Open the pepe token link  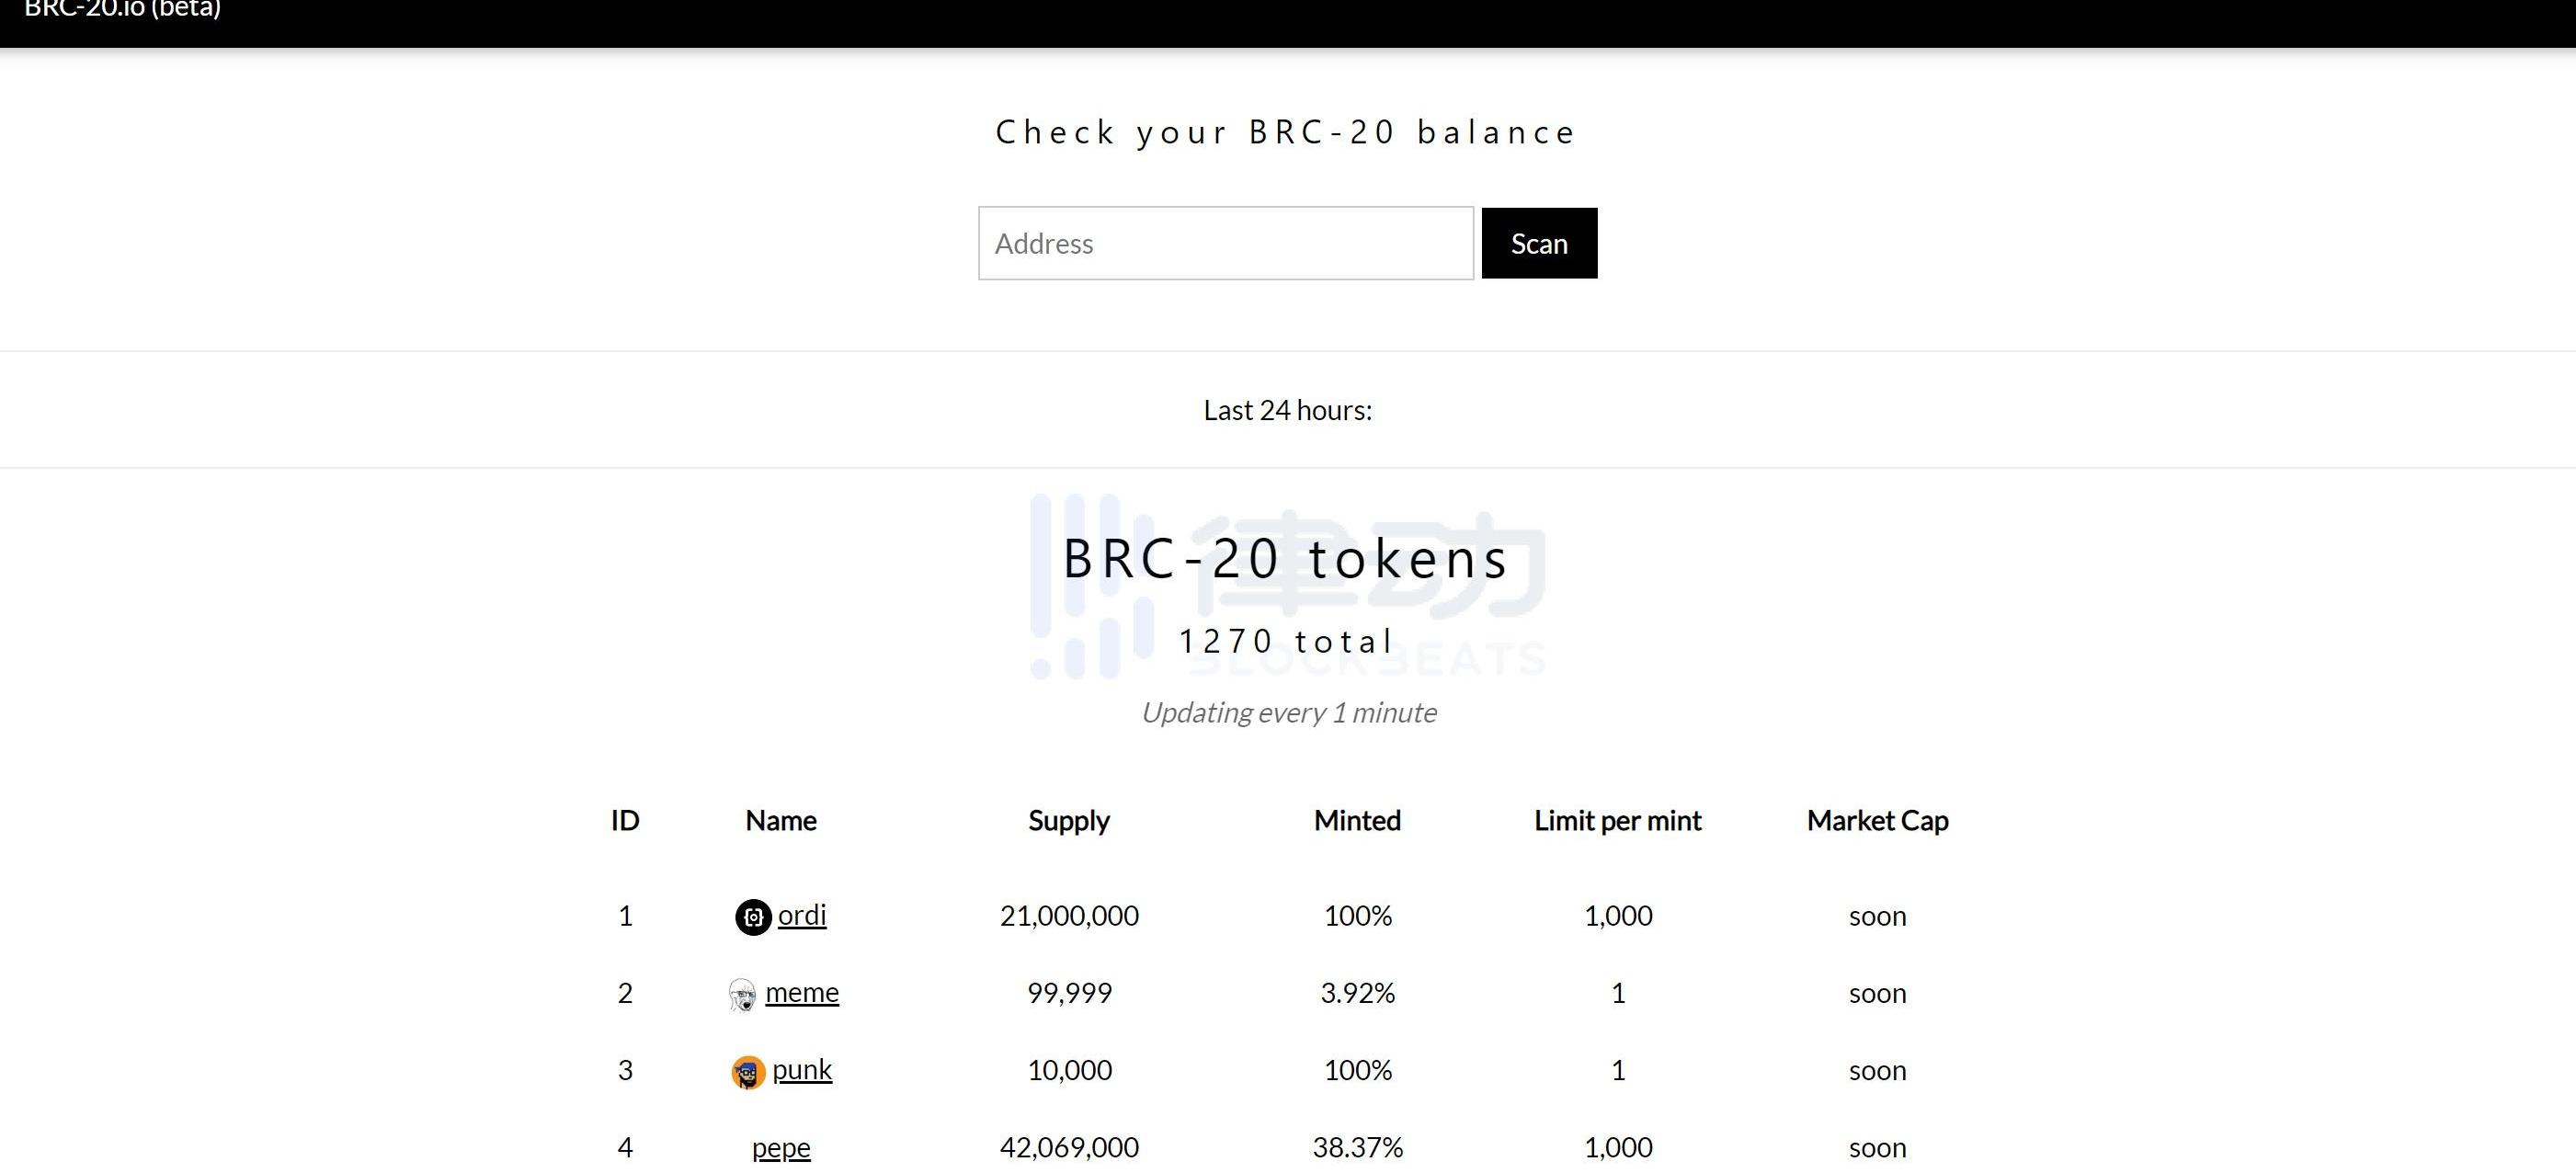781,1147
